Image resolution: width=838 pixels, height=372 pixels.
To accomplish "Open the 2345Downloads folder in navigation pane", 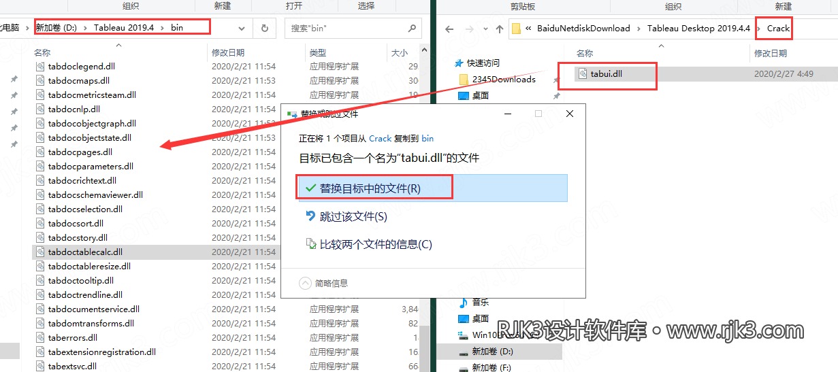I will [504, 79].
